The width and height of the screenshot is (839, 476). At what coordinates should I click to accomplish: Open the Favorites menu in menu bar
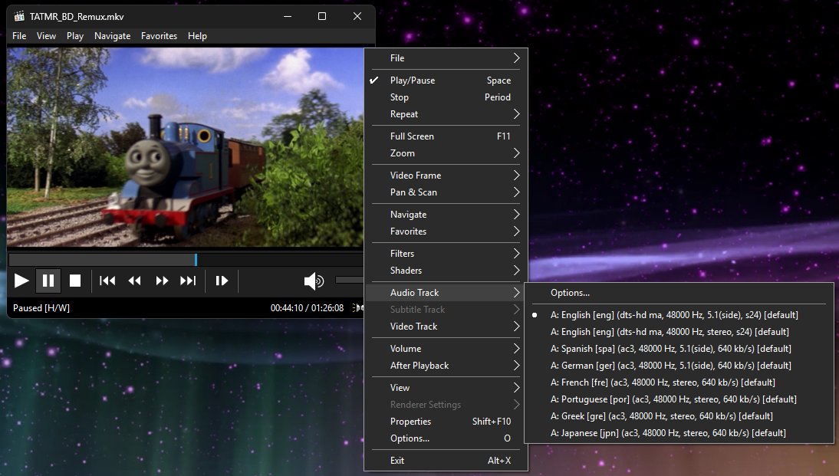159,36
